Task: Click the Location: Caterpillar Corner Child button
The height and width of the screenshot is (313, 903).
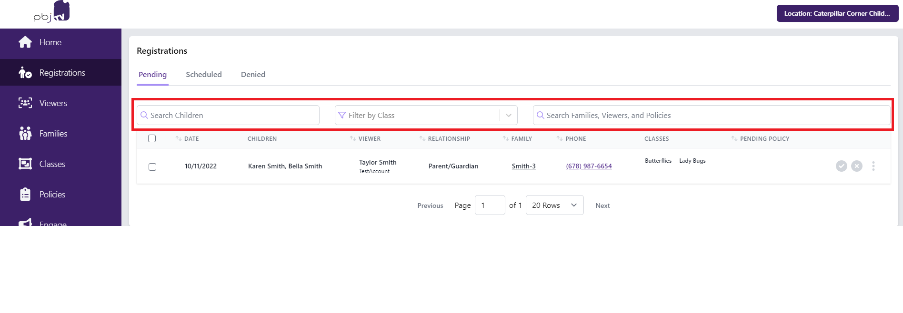Action: point(837,13)
